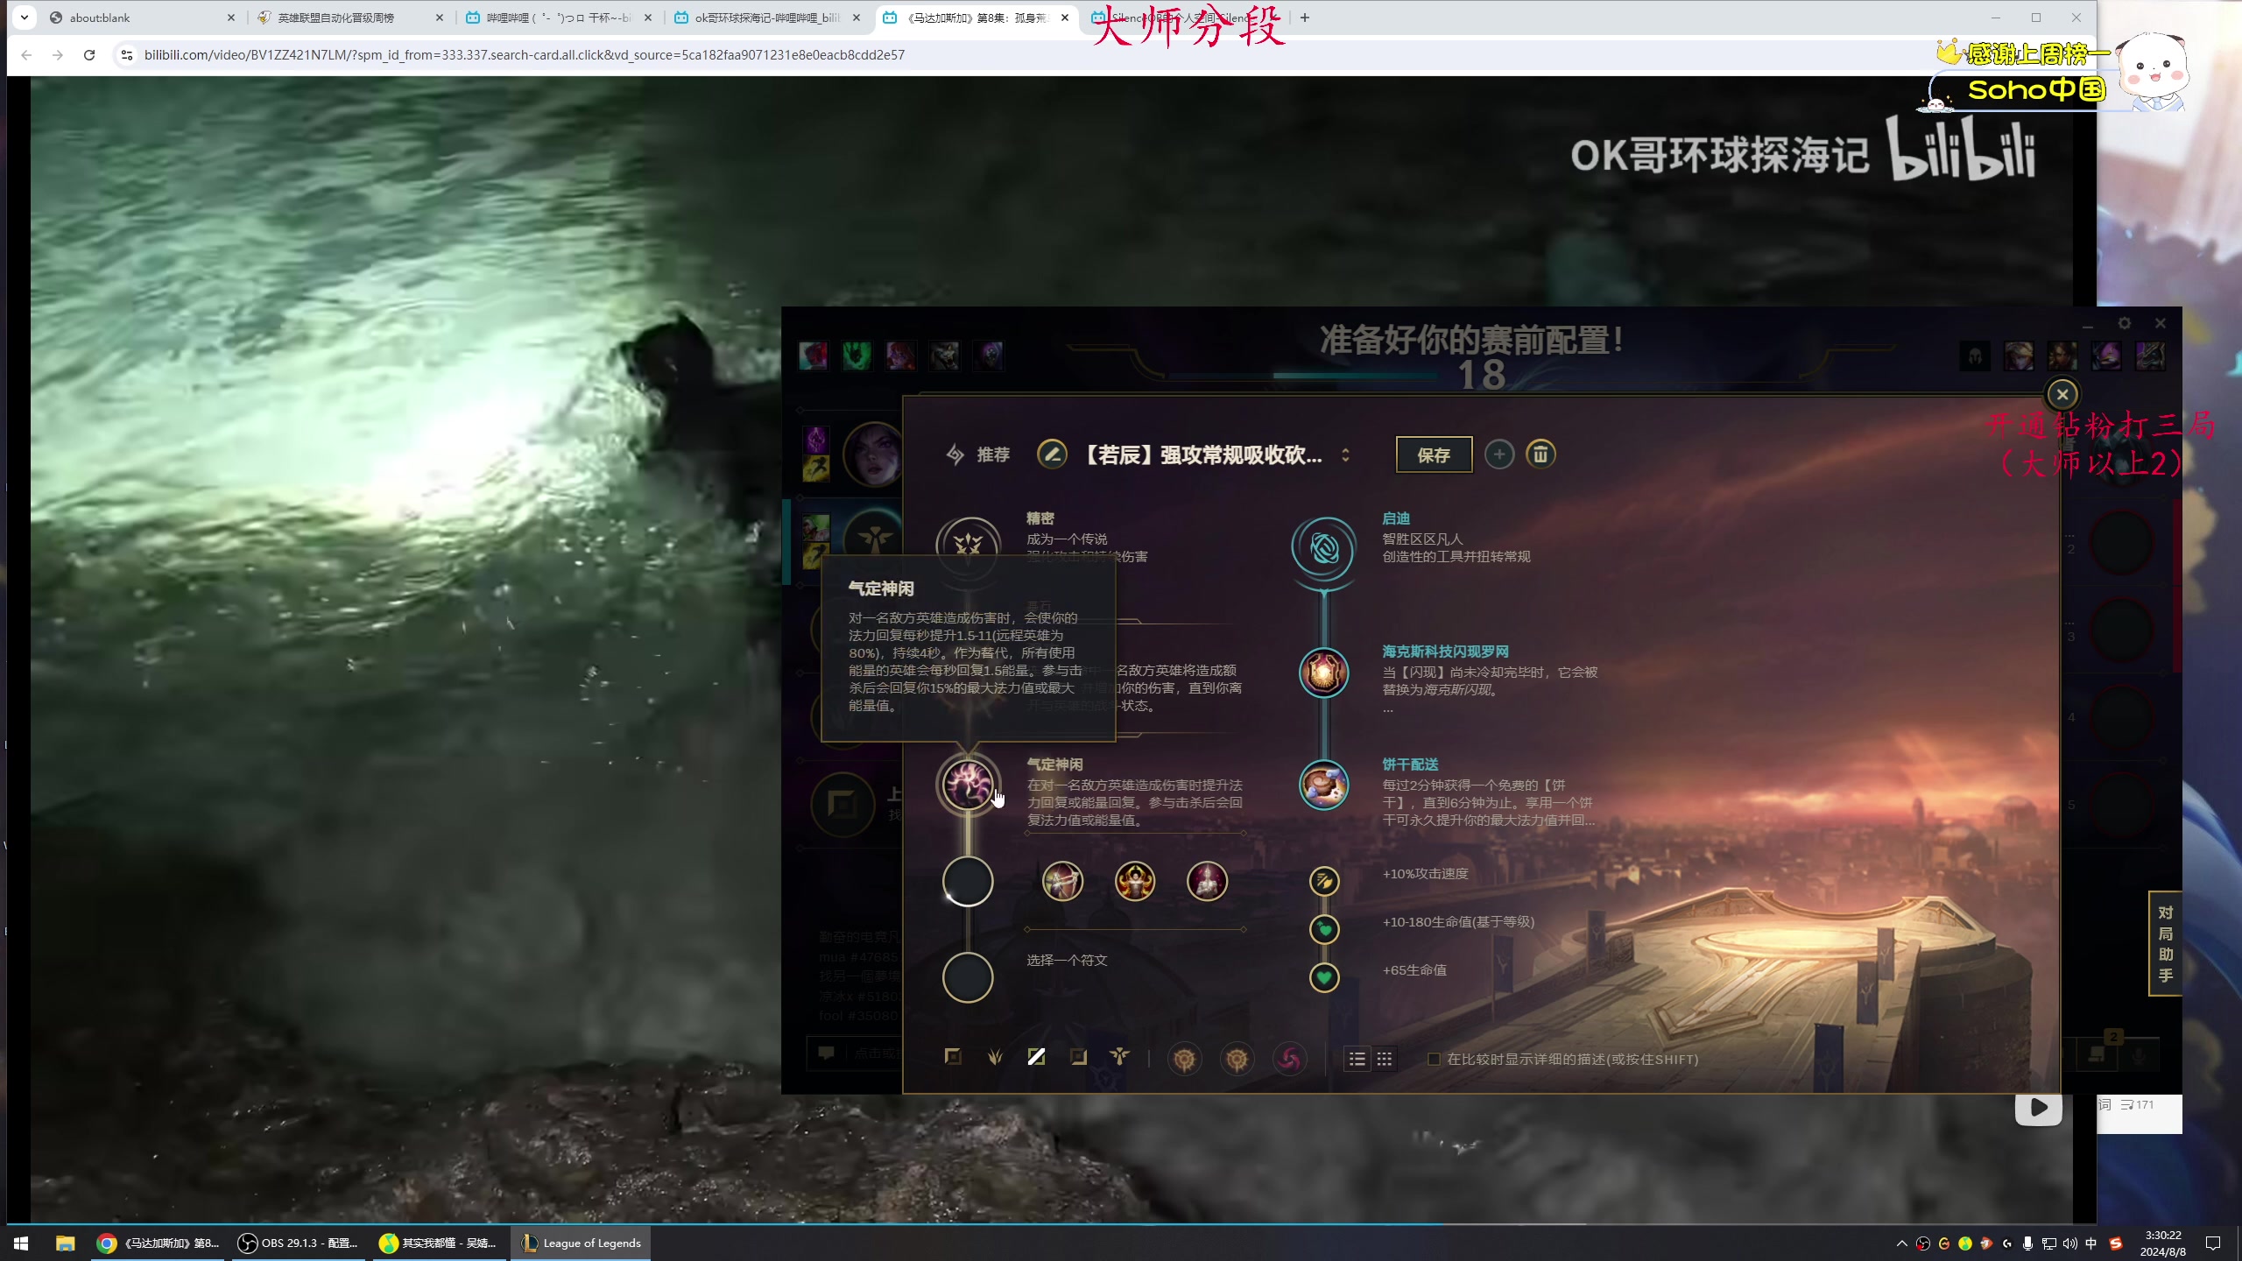This screenshot has height=1261, width=2242.
Task: Choose the first legend rune with bow icon
Action: [x=1062, y=881]
